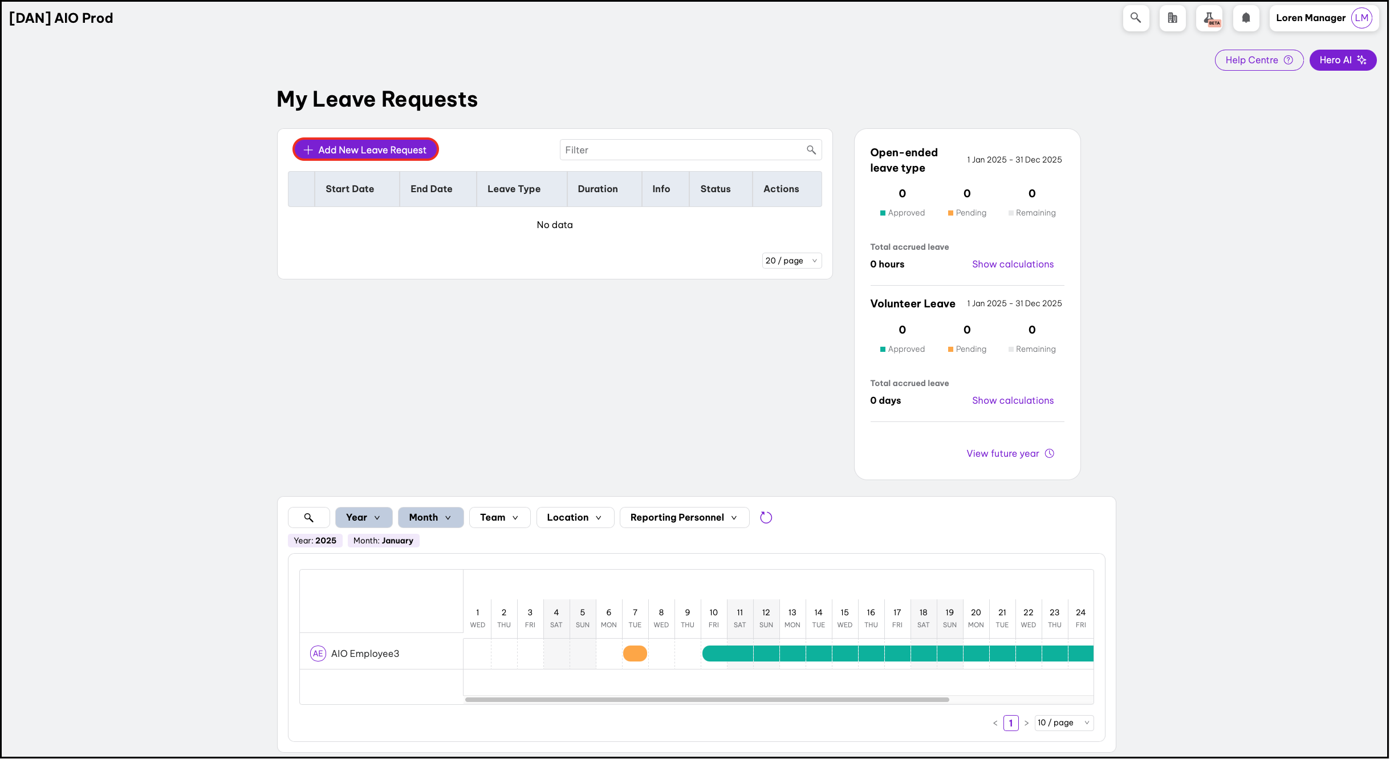This screenshot has width=1390, height=759.
Task: Click the calendar search magnifier button
Action: click(308, 517)
